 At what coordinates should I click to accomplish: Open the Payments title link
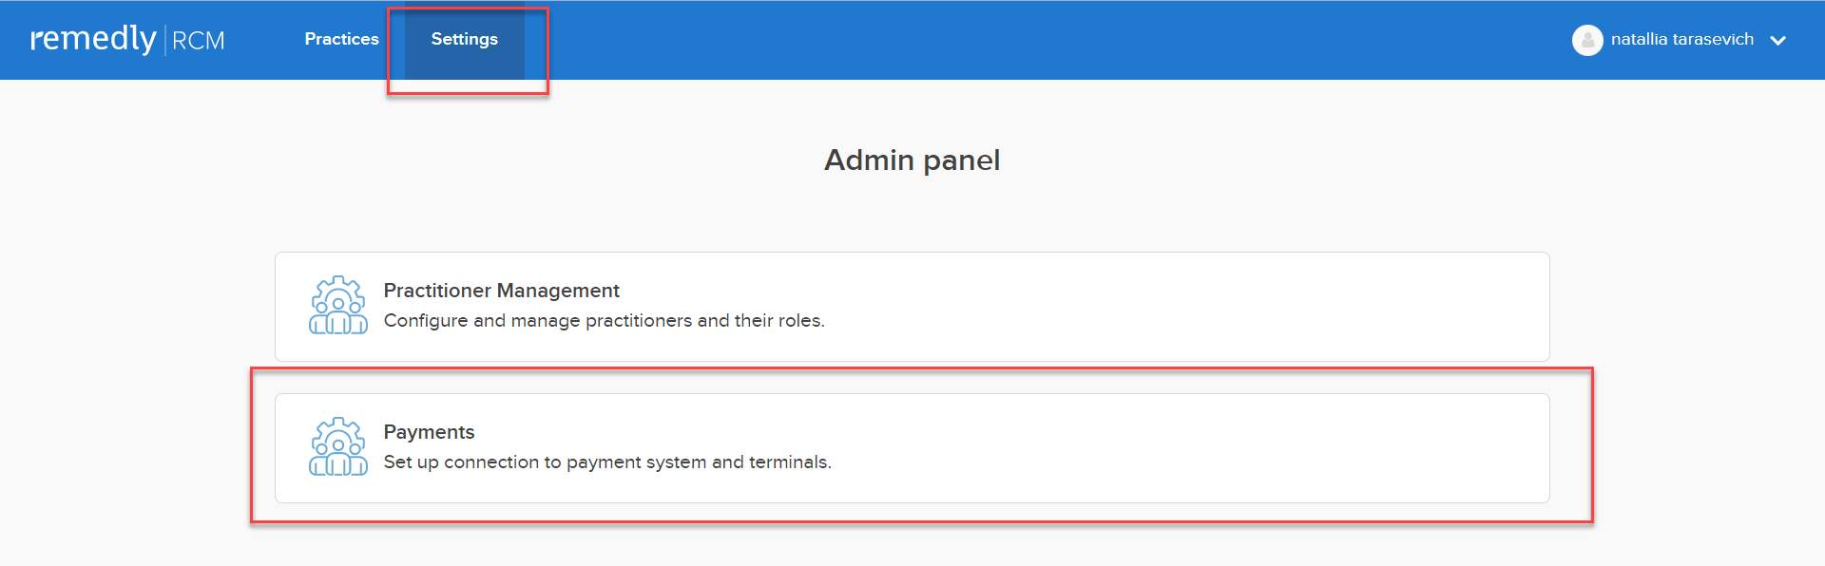(429, 432)
